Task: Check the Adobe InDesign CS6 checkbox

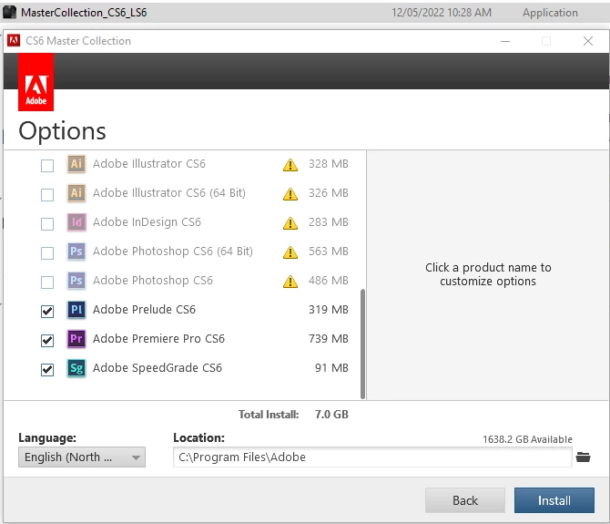Action: point(47,224)
